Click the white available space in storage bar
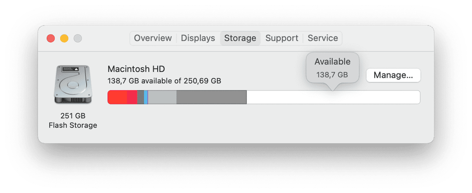 333,97
